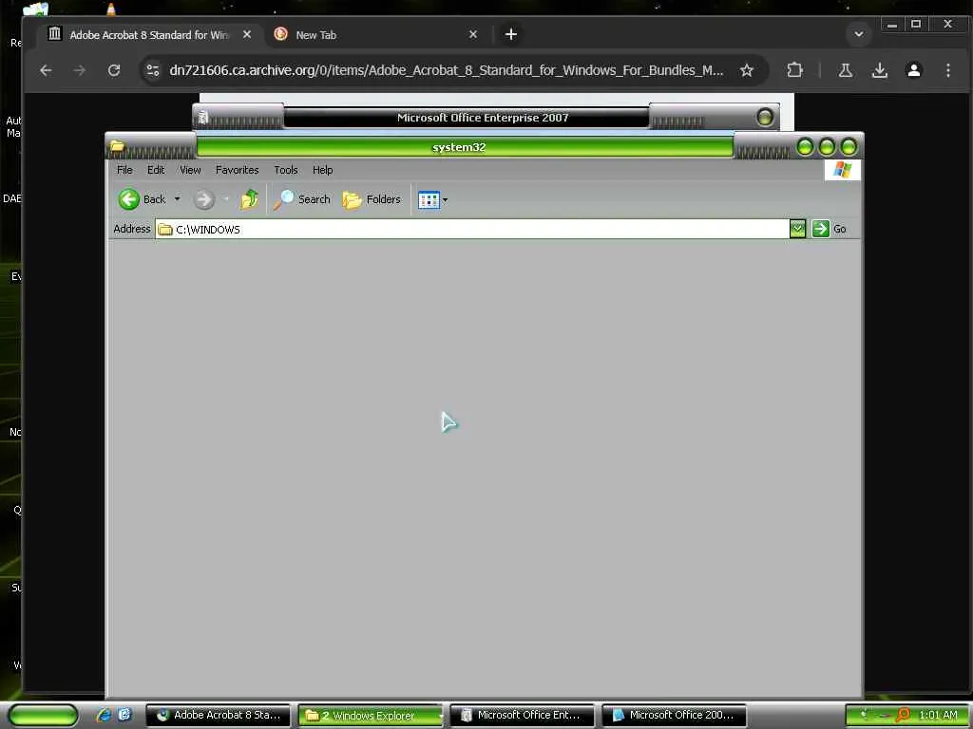The height and width of the screenshot is (729, 973).
Task: Click the browser forward arrow
Action: 80,70
